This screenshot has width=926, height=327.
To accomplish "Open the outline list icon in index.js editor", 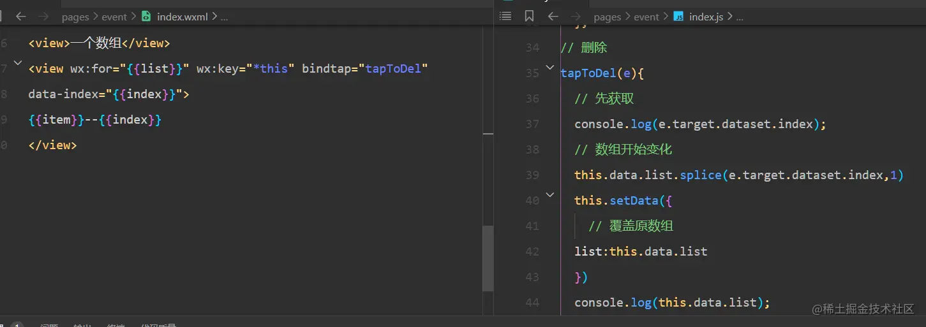I will [505, 17].
